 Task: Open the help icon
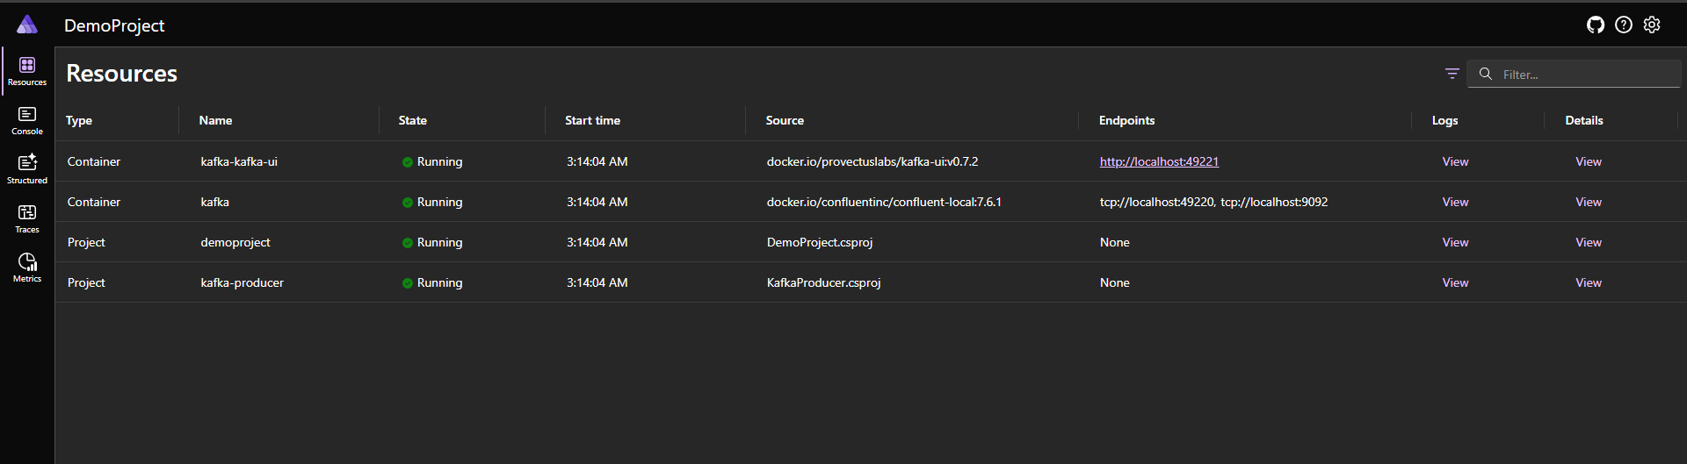pyautogui.click(x=1624, y=25)
